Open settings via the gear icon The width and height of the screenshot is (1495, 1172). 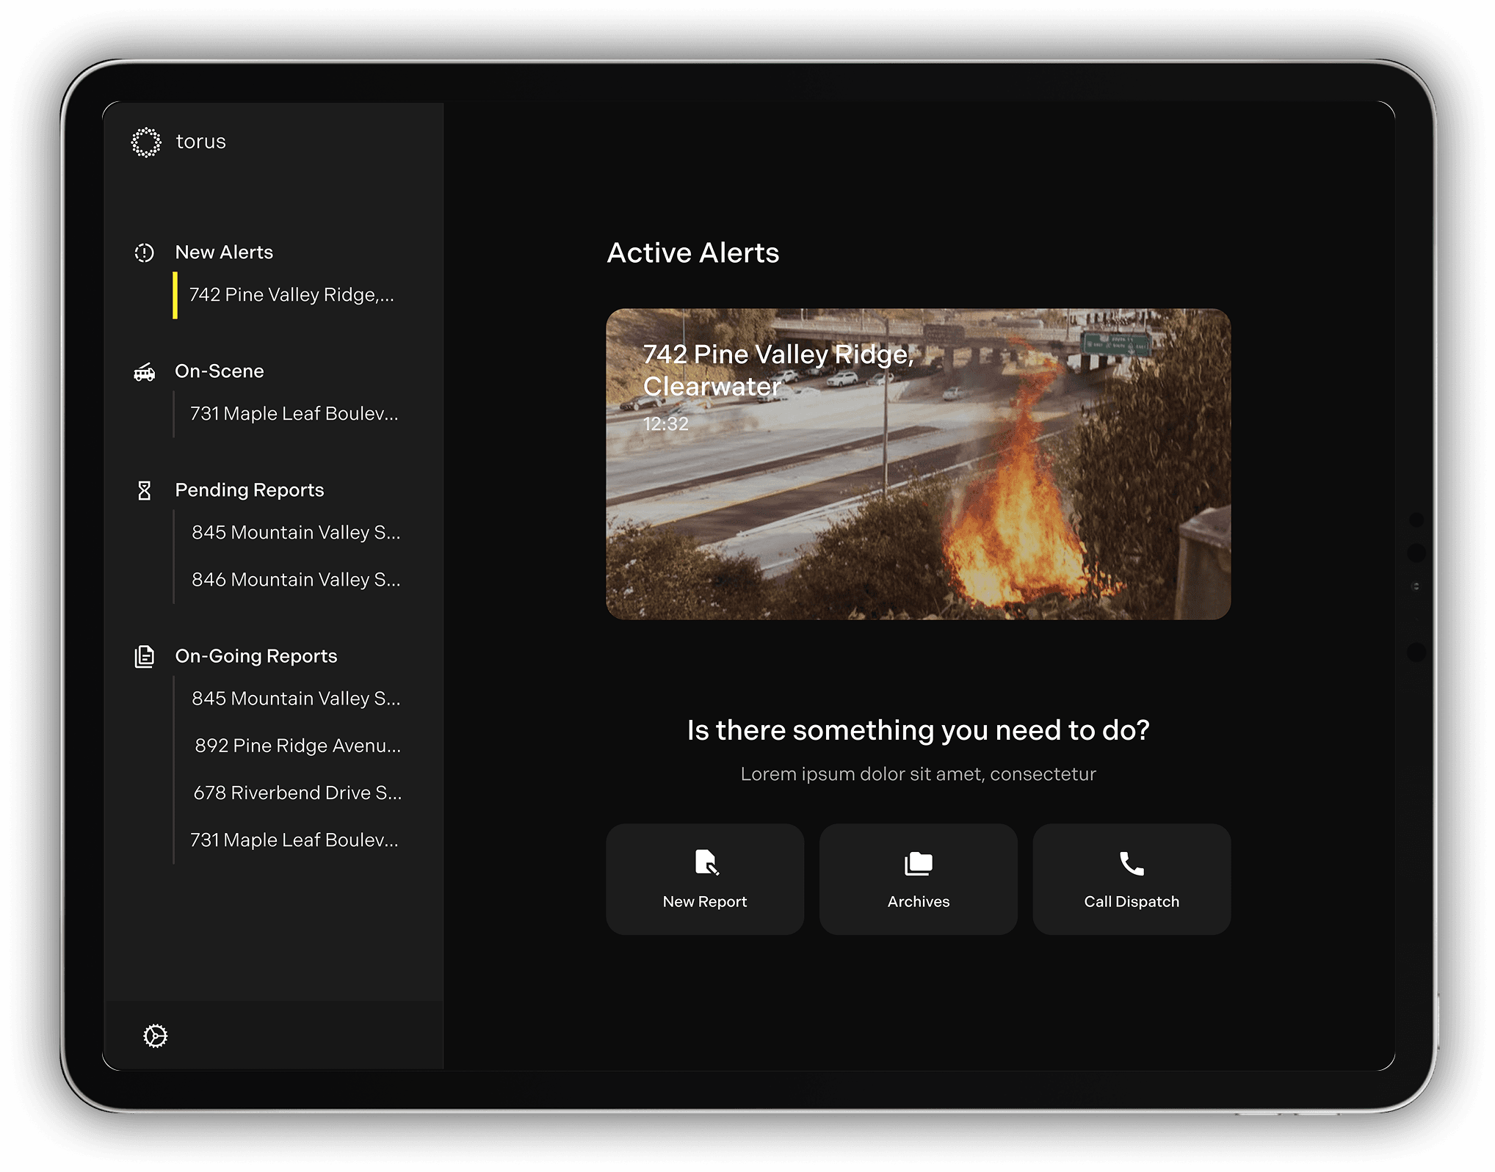155,1036
